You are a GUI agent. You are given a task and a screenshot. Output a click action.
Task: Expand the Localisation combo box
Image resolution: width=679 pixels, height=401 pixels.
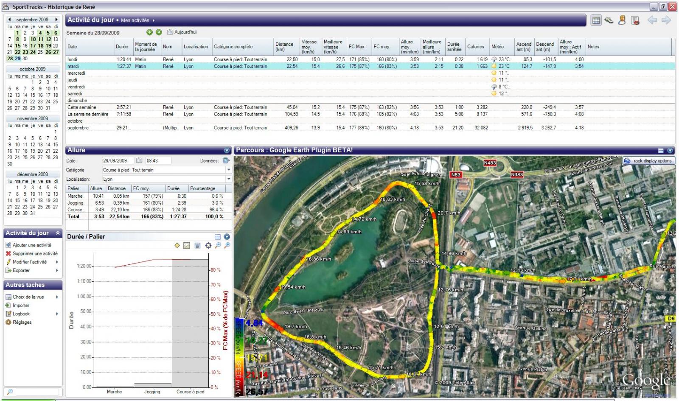(229, 179)
